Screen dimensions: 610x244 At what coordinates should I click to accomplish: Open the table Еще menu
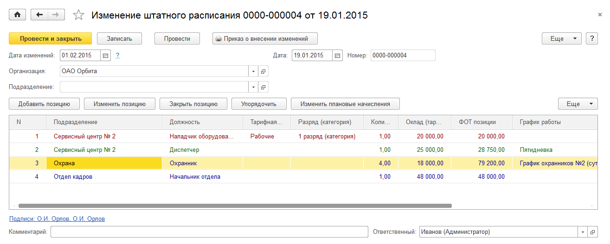(578, 104)
